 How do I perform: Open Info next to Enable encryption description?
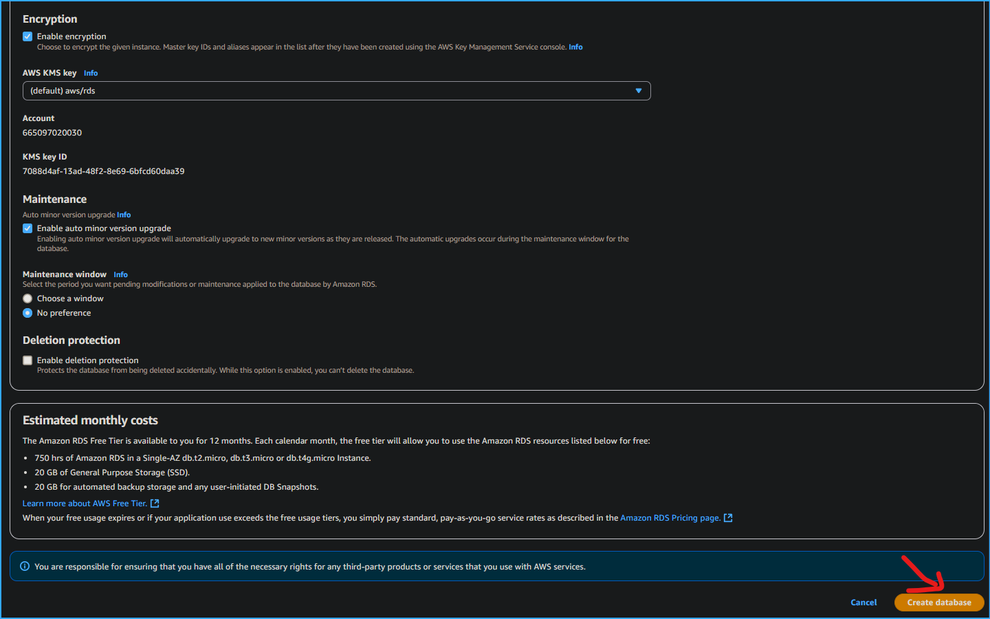(575, 47)
